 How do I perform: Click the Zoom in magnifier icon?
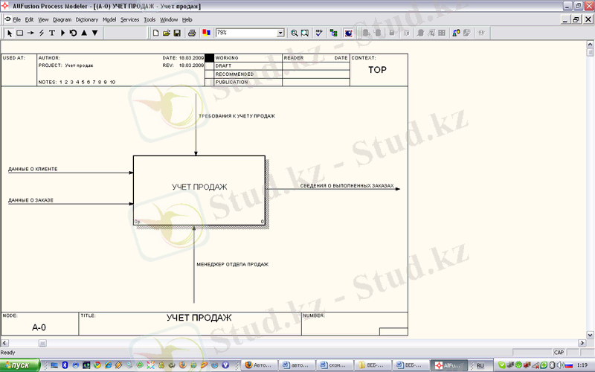(x=295, y=33)
